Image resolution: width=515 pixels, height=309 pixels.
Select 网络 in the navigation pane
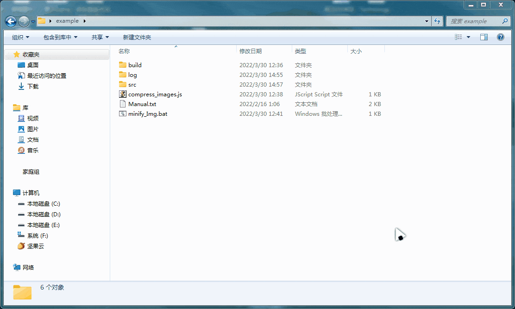(x=28, y=267)
